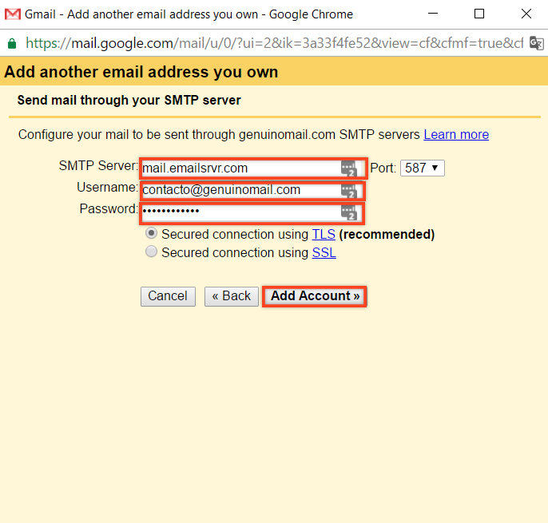This screenshot has width=548, height=523.
Task: Minimize the Chrome popup window
Action: click(433, 14)
